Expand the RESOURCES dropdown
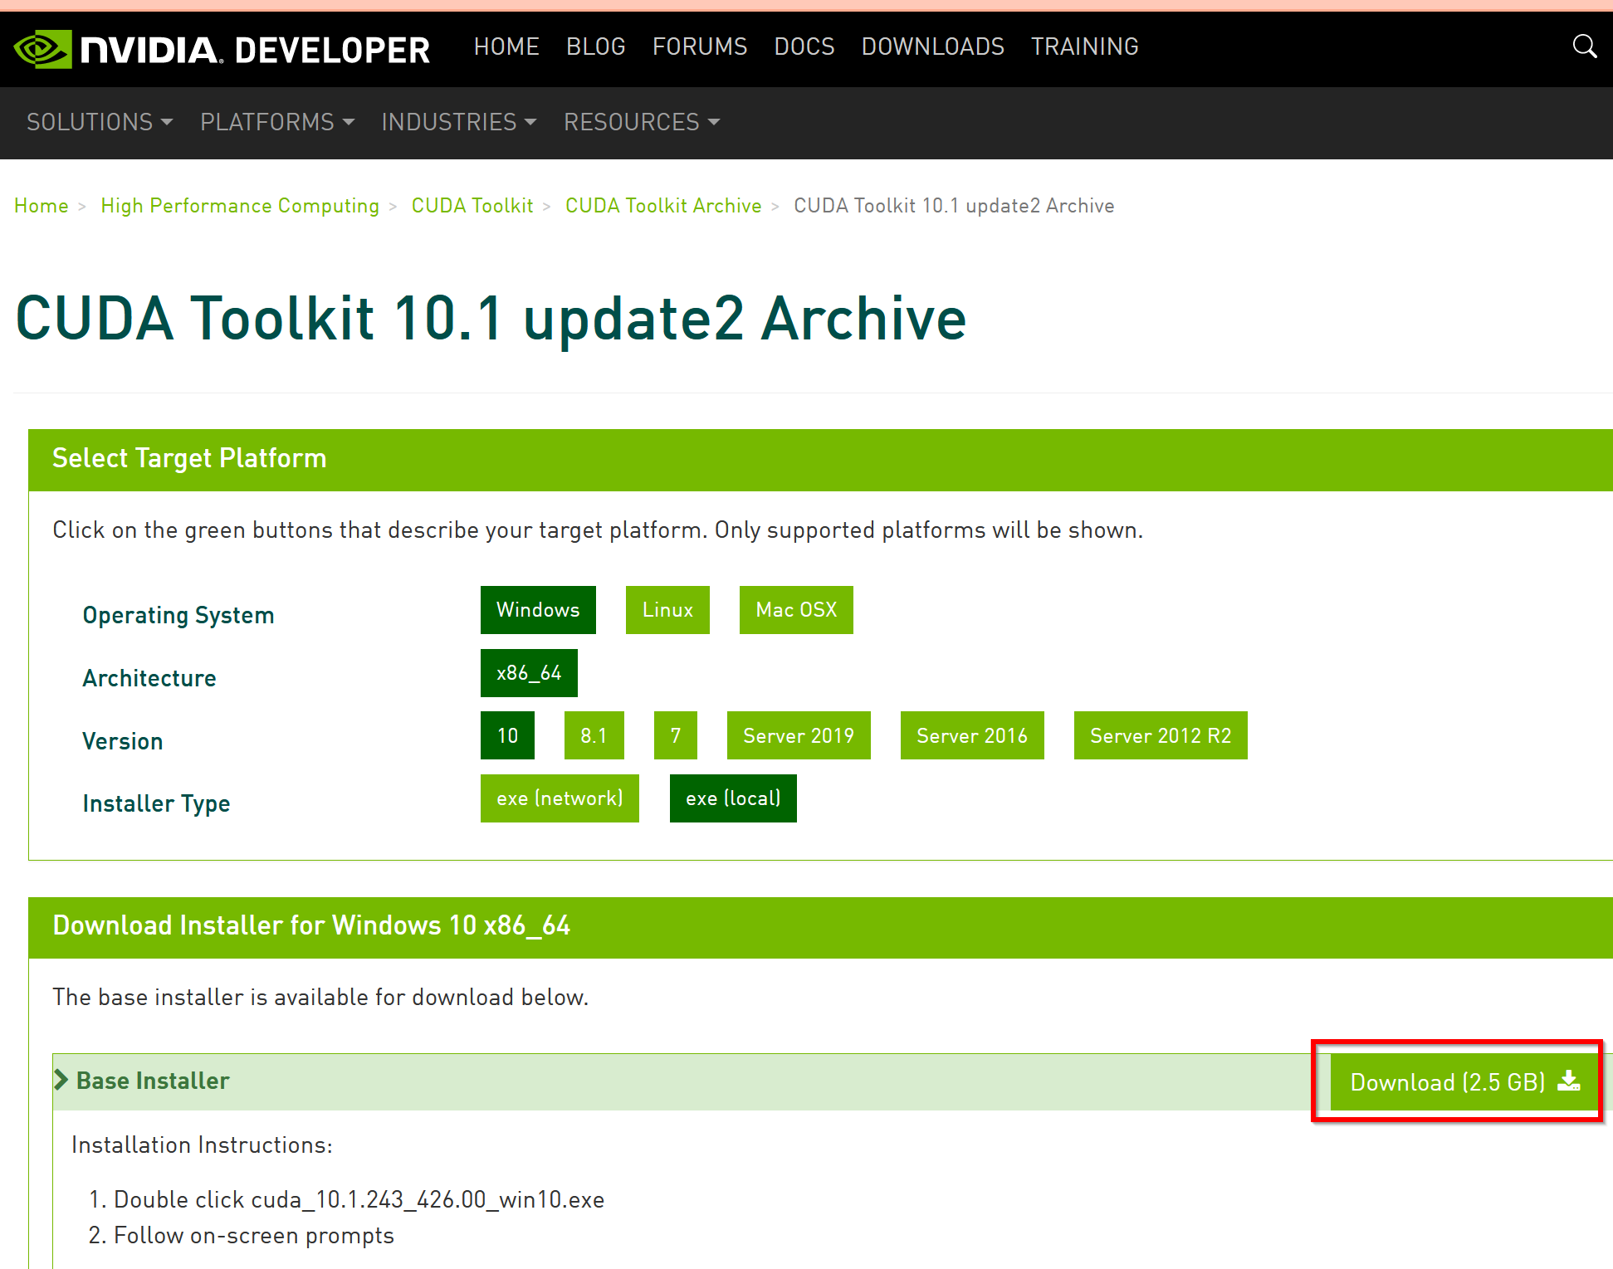This screenshot has width=1613, height=1269. pyautogui.click(x=642, y=122)
